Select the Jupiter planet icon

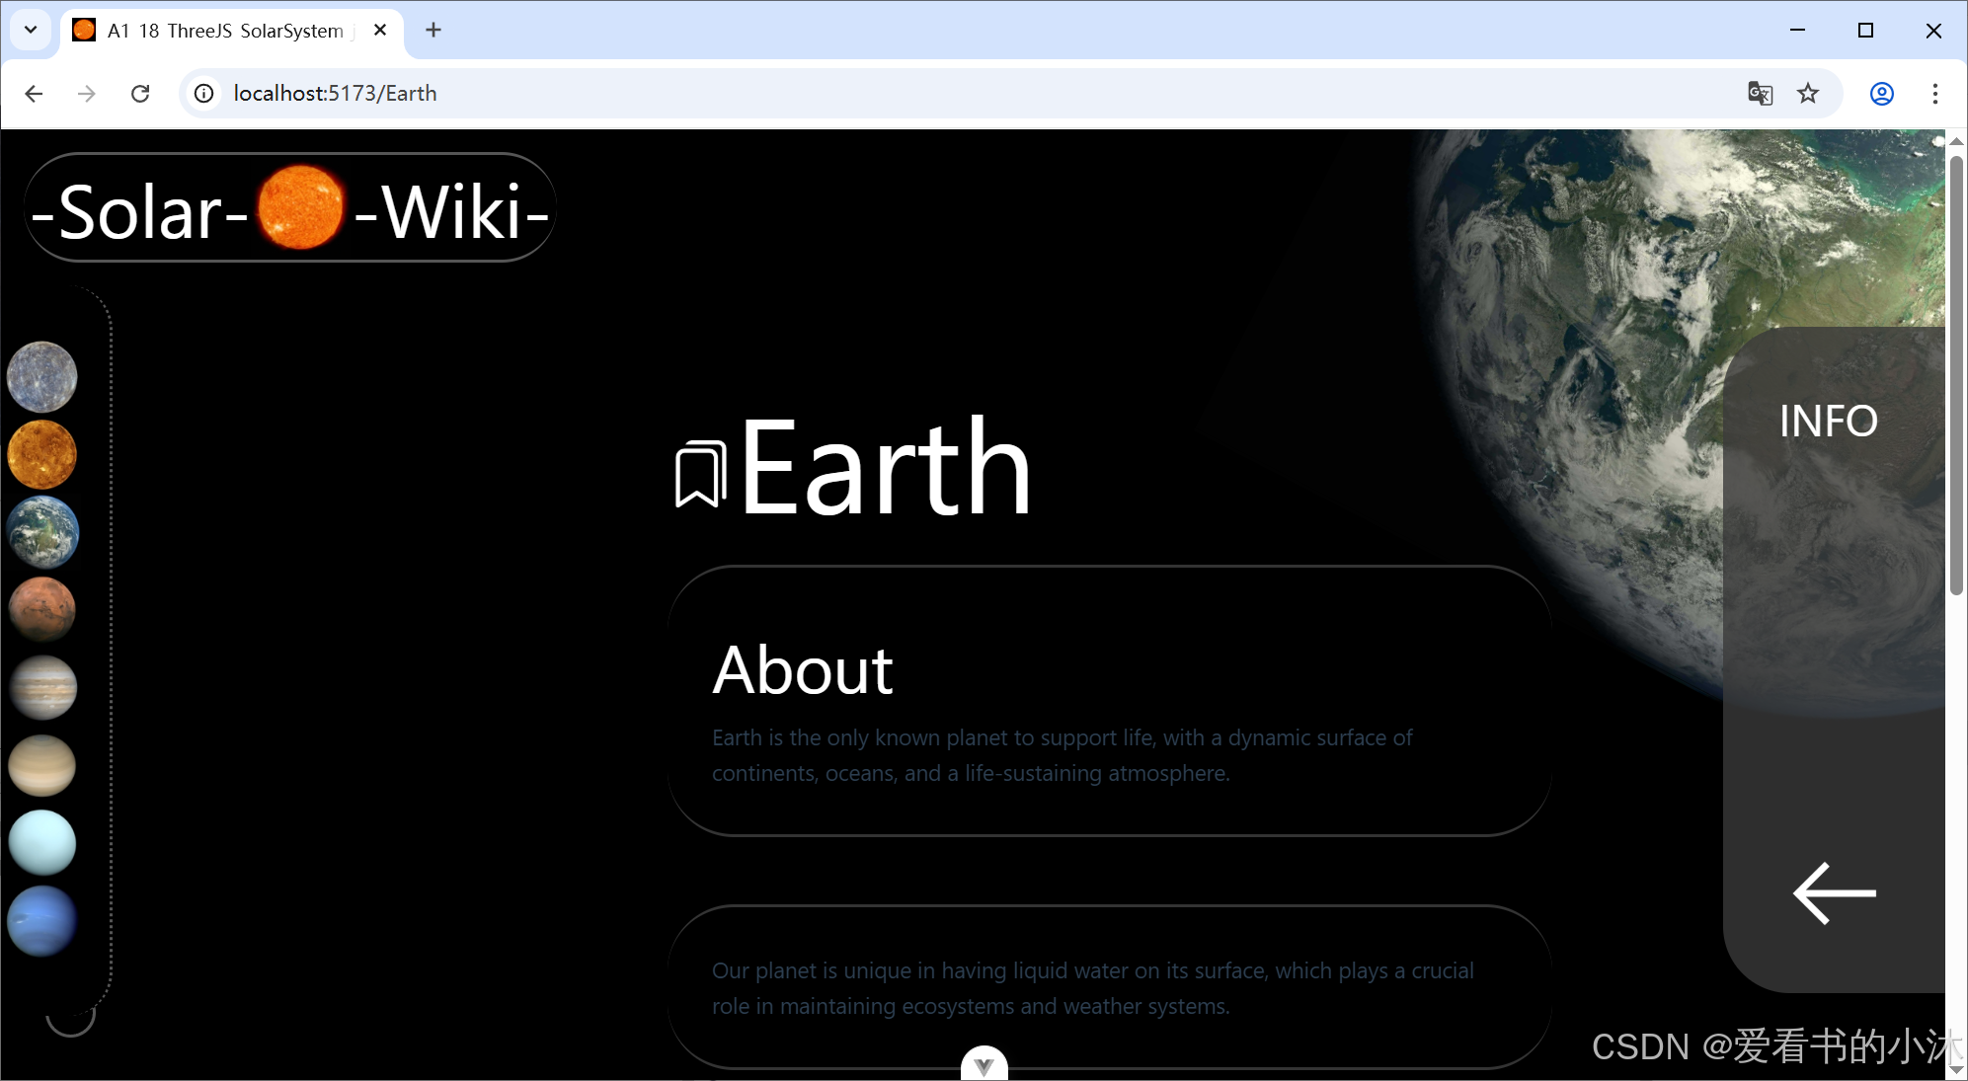pos(42,687)
